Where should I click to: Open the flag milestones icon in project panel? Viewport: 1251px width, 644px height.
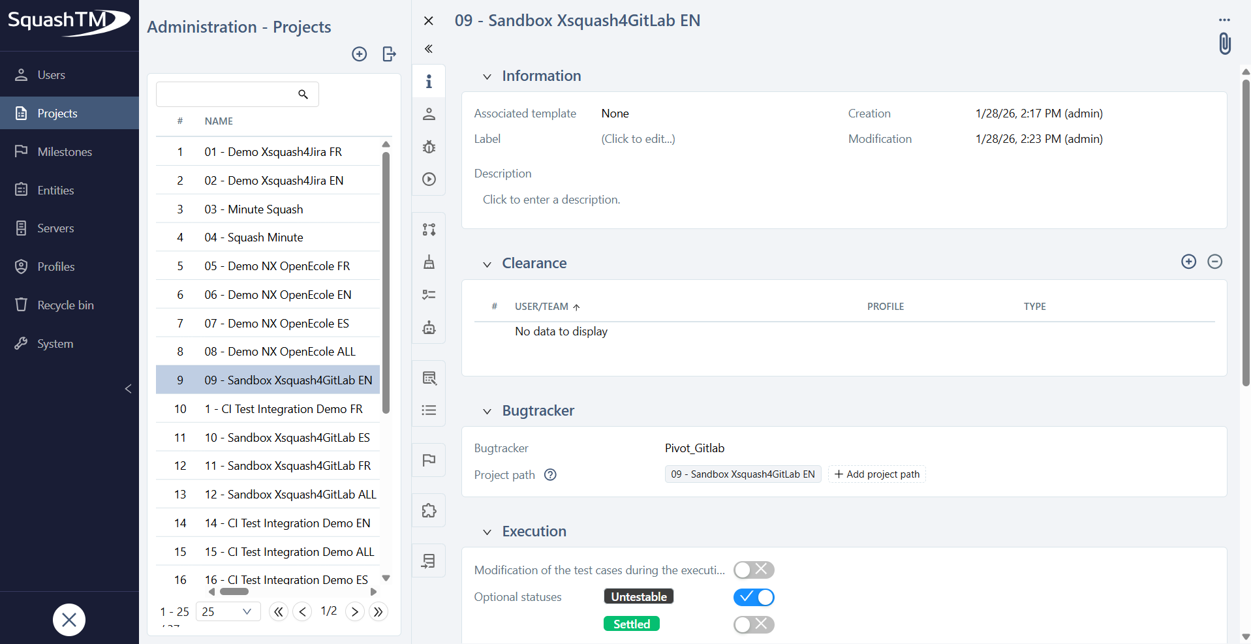tap(429, 460)
